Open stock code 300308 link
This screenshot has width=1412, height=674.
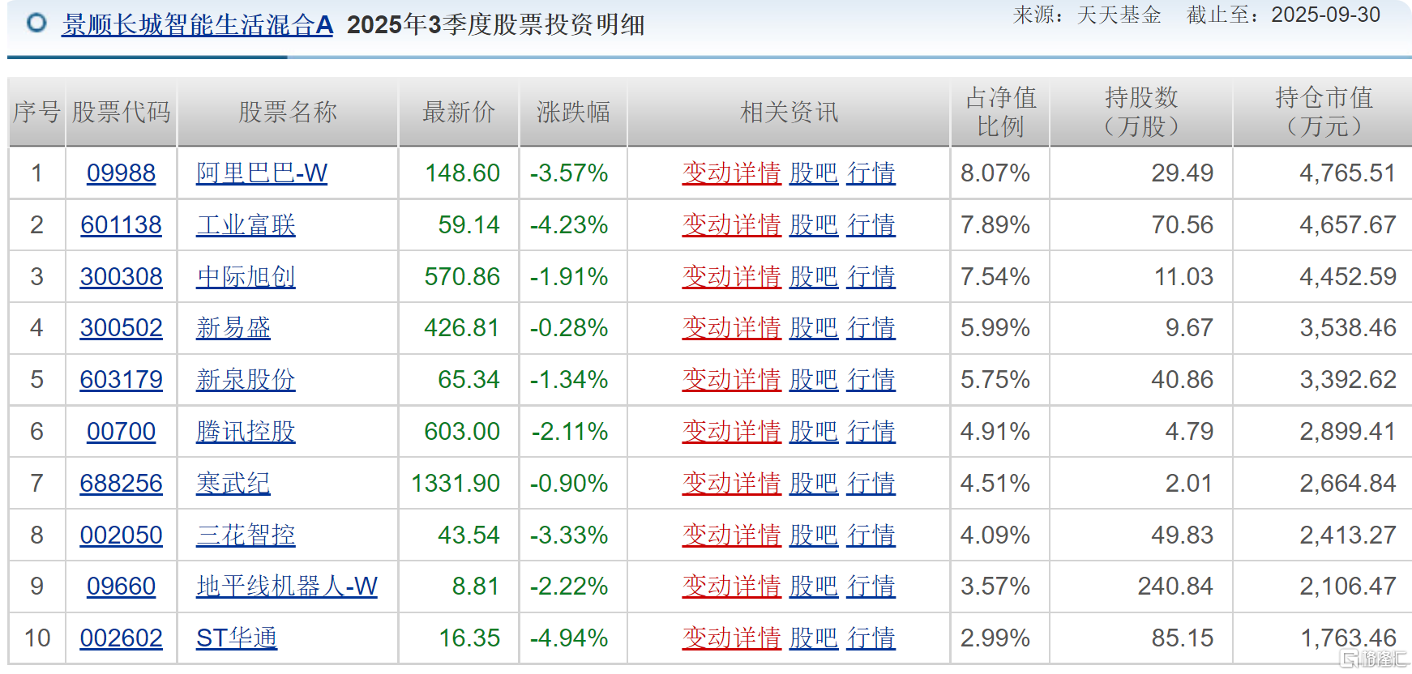[x=121, y=277]
